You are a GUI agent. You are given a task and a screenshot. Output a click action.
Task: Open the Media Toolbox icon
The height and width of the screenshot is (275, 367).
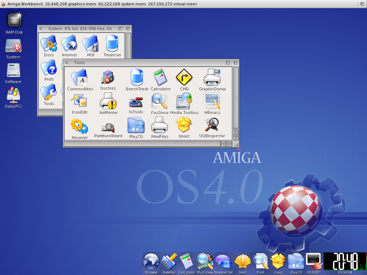click(184, 101)
